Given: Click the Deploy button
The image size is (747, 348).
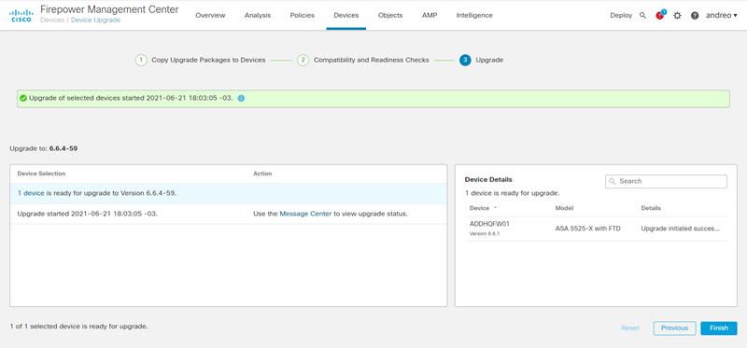Looking at the screenshot, I should click(x=621, y=15).
